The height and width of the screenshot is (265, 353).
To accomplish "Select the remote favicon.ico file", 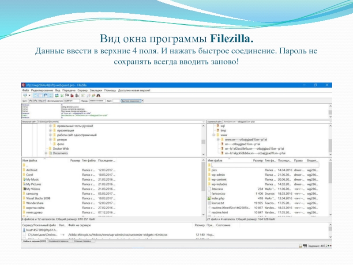I will point(218,194).
